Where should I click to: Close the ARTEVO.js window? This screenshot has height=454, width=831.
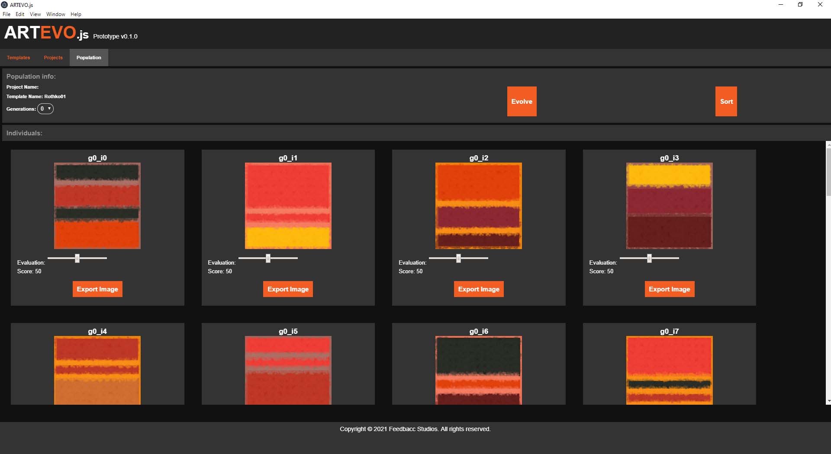pos(820,5)
